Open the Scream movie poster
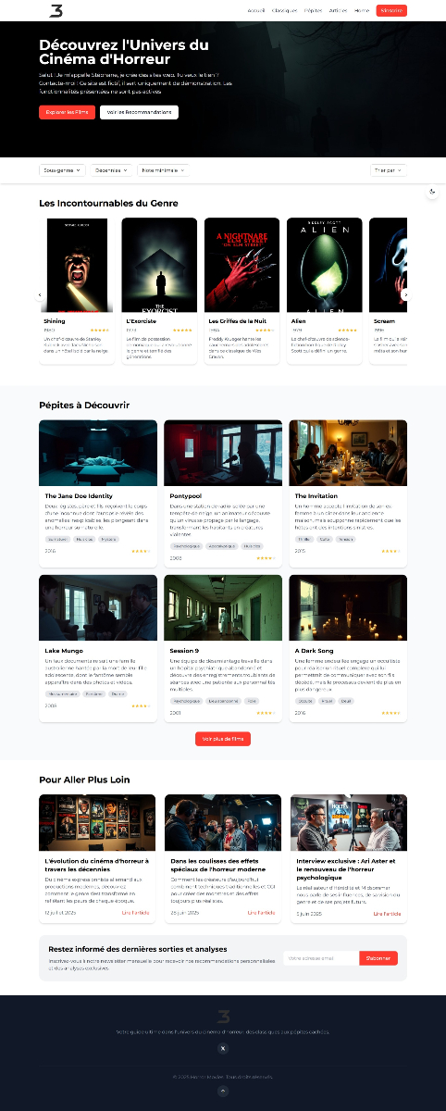 (x=388, y=266)
